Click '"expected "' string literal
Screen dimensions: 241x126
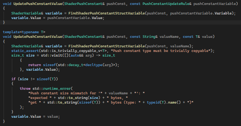(x=40, y=98)
